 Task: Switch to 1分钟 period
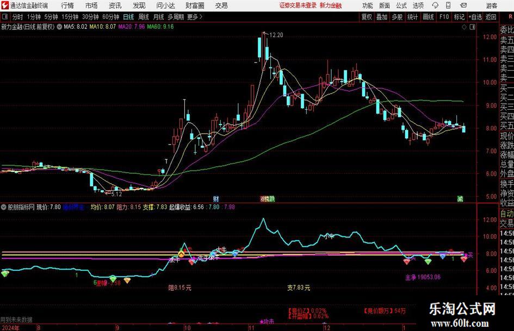34,17
